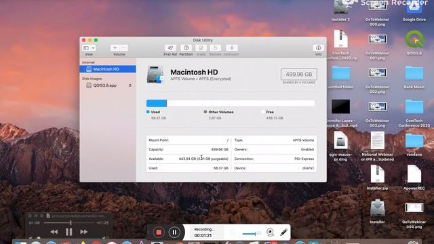Select the untitled folder
The width and height of the screenshot is (434, 244).
(340, 77)
